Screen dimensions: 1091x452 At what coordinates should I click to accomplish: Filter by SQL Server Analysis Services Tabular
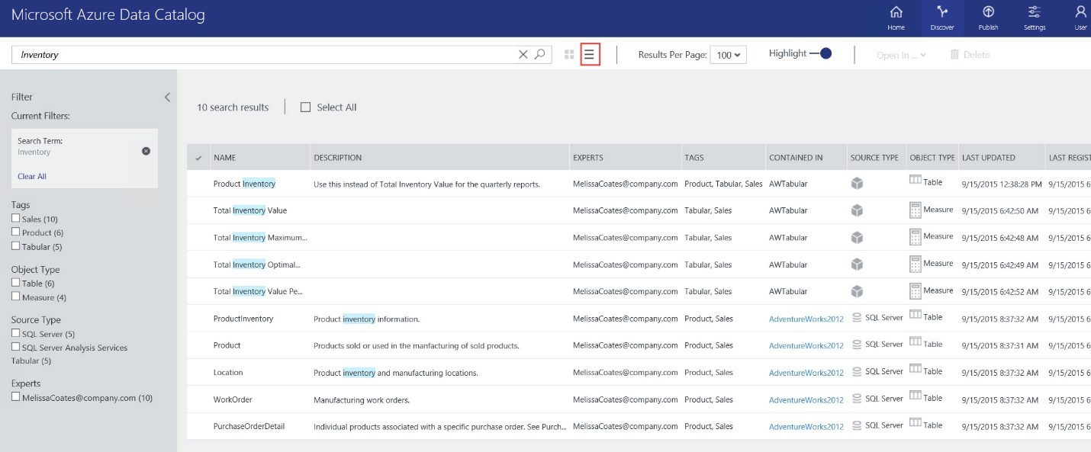[x=15, y=347]
